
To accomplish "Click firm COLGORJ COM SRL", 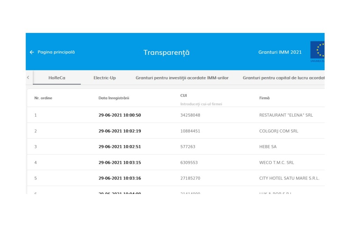I will click(x=279, y=131).
